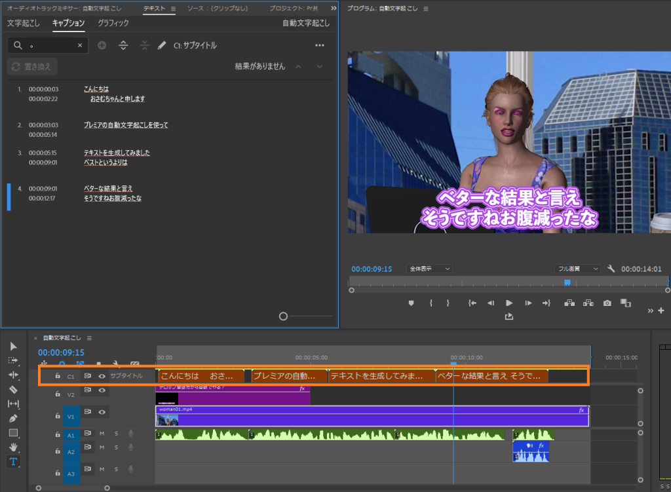Viewport: 671px width, 492px height.
Task: Switch to the グラフィック tab
Action: pyautogui.click(x=113, y=23)
